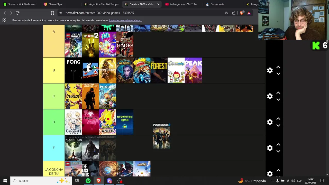The height and width of the screenshot is (185, 329).
Task: Open settings gear for LA CONCHA DE TU row
Action: (x=270, y=174)
